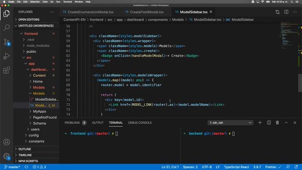Open the Terminal menu in menu bar
The width and height of the screenshot is (302, 170).
point(67,2)
